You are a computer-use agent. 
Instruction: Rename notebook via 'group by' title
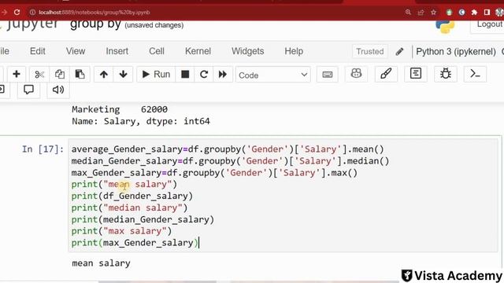(x=95, y=24)
